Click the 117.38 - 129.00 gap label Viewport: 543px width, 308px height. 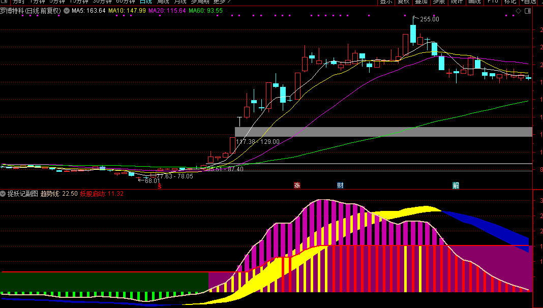coord(258,141)
